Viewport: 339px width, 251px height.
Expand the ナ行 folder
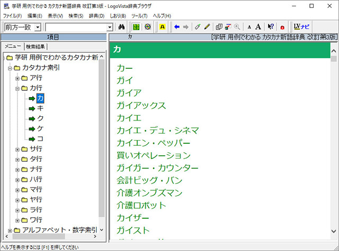click(x=17, y=170)
